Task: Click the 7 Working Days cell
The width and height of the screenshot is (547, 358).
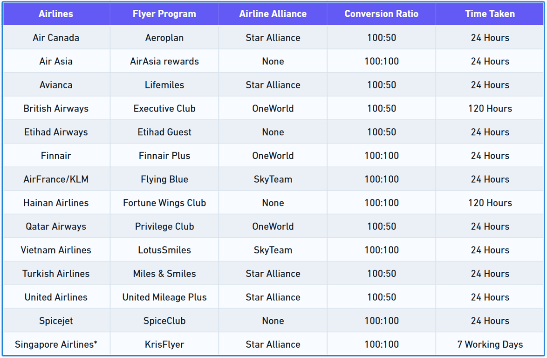Action: 490,344
